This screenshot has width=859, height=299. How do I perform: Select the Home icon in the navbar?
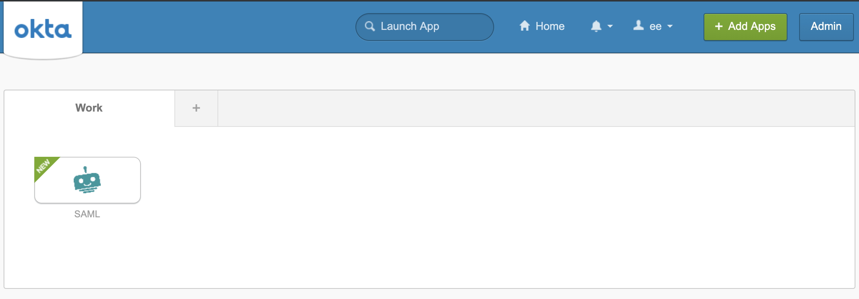click(x=525, y=26)
